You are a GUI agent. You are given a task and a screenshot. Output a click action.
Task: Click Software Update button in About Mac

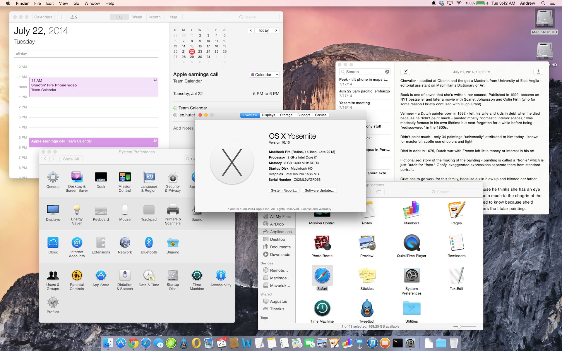coord(319,190)
